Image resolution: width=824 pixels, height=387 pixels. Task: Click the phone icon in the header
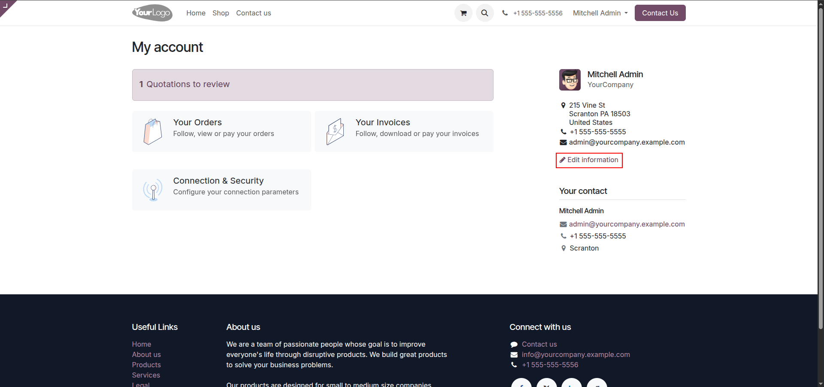505,13
